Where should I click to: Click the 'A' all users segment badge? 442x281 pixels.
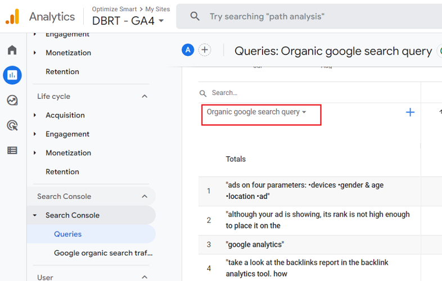coord(188,50)
